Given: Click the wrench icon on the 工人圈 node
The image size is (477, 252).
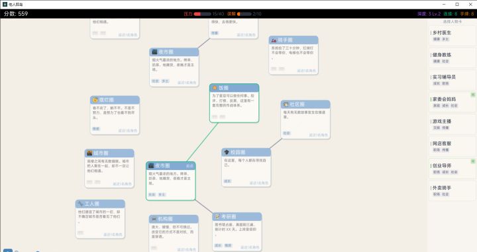Looking at the screenshot, I should pos(81,204).
